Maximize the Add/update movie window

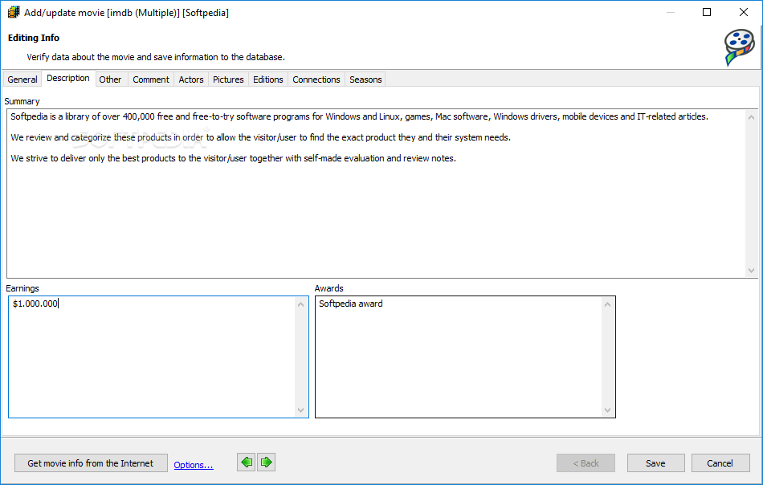[707, 12]
